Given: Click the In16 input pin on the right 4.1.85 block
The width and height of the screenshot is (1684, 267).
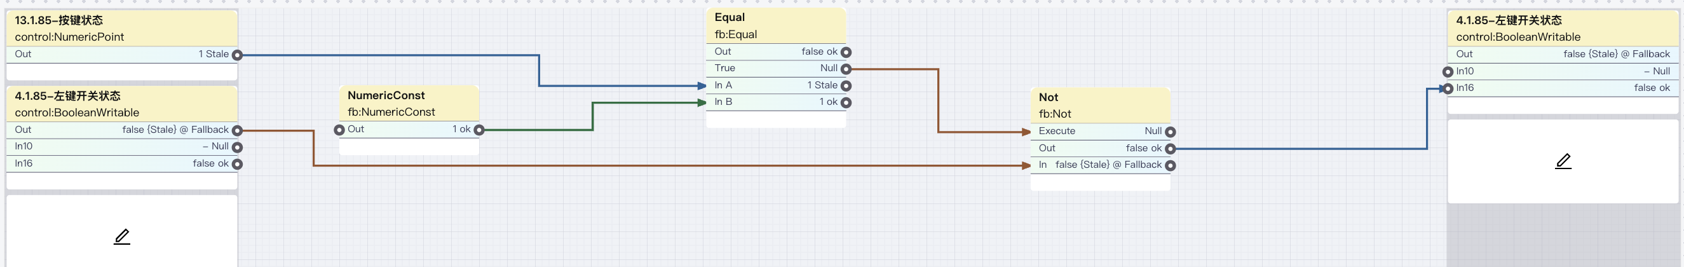Looking at the screenshot, I should click(x=1448, y=88).
